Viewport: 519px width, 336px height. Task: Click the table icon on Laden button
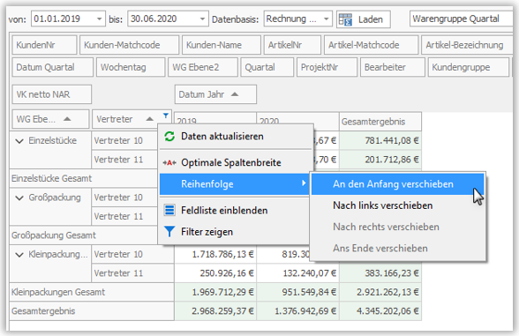pos(346,19)
